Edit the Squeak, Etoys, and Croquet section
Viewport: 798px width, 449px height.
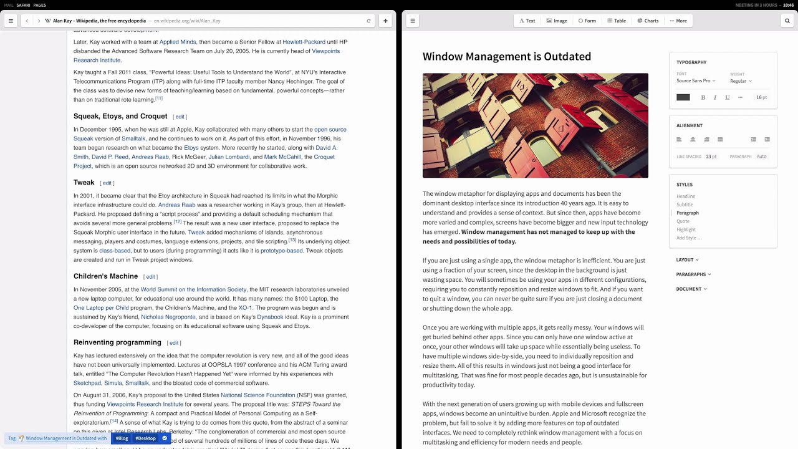point(180,117)
